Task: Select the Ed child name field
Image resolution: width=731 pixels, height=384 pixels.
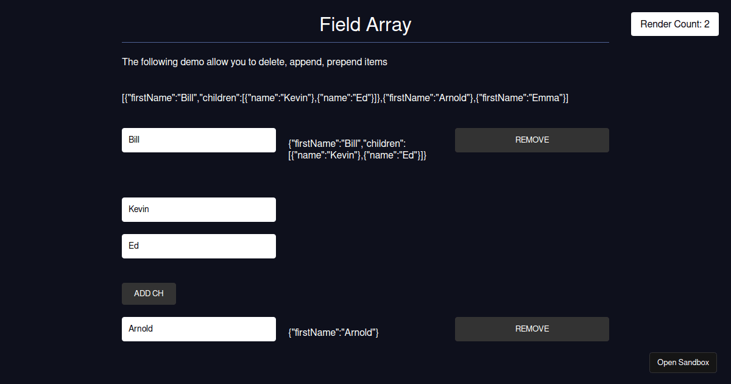Action: (x=199, y=246)
